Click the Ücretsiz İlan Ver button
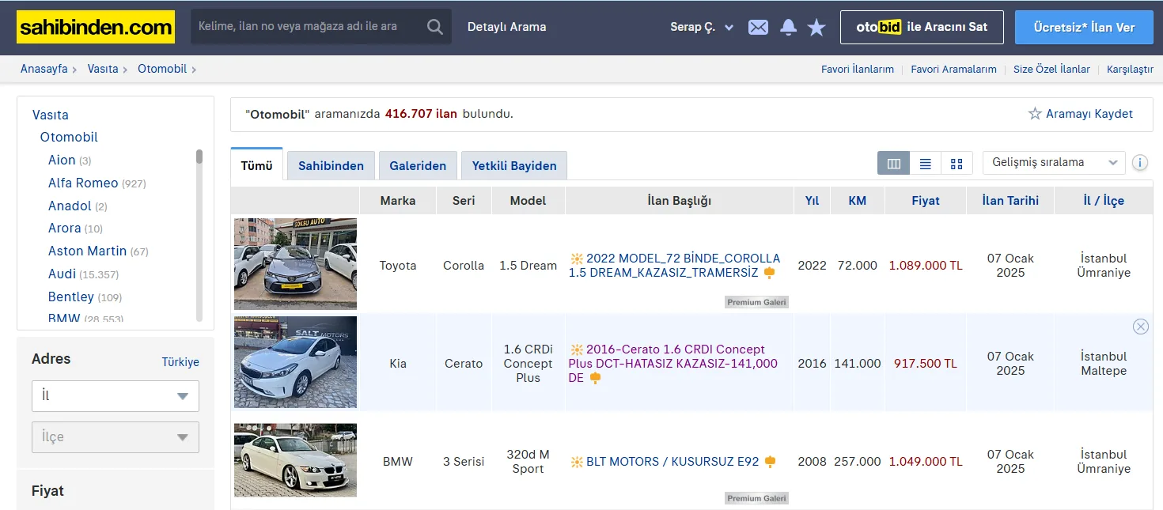1163x510 pixels. (1084, 27)
